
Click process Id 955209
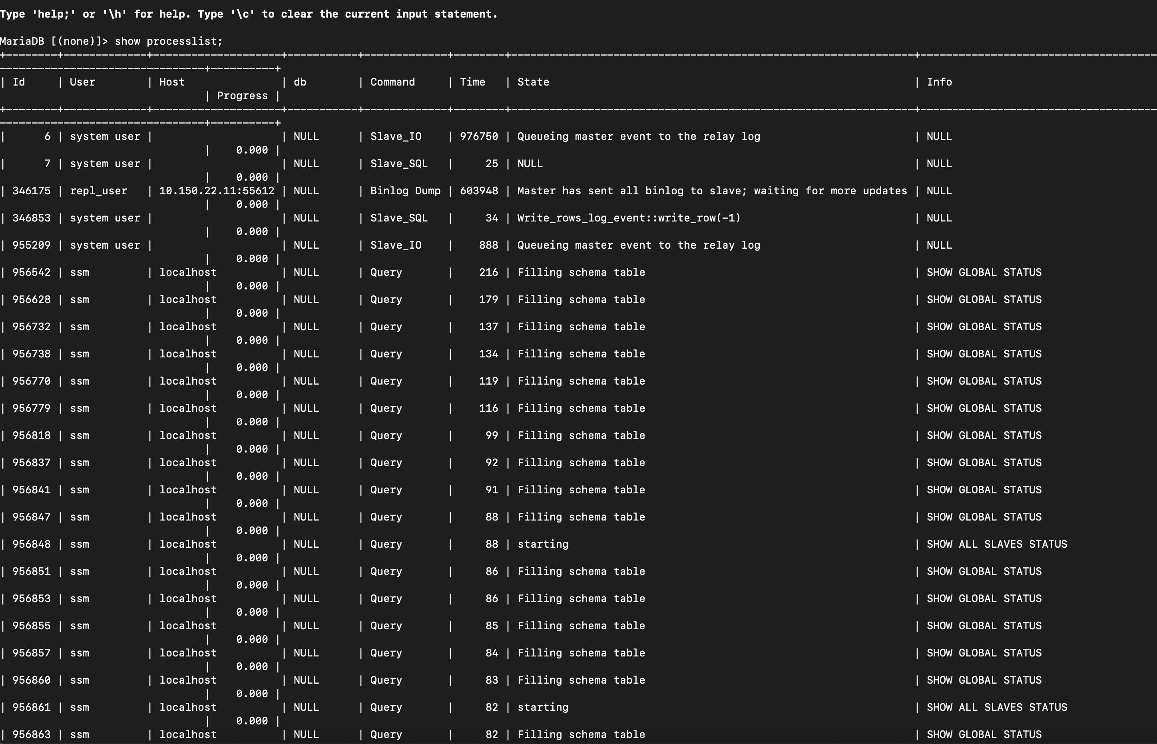coord(32,245)
